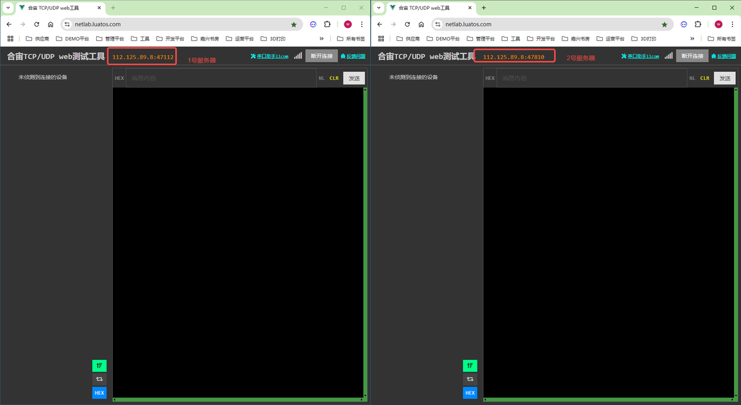Click the green sort icon in left window
The width and height of the screenshot is (741, 405).
pyautogui.click(x=99, y=366)
